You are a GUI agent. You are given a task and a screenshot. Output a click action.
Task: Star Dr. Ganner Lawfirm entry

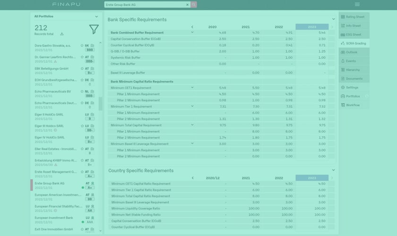pyautogui.click(x=82, y=57)
